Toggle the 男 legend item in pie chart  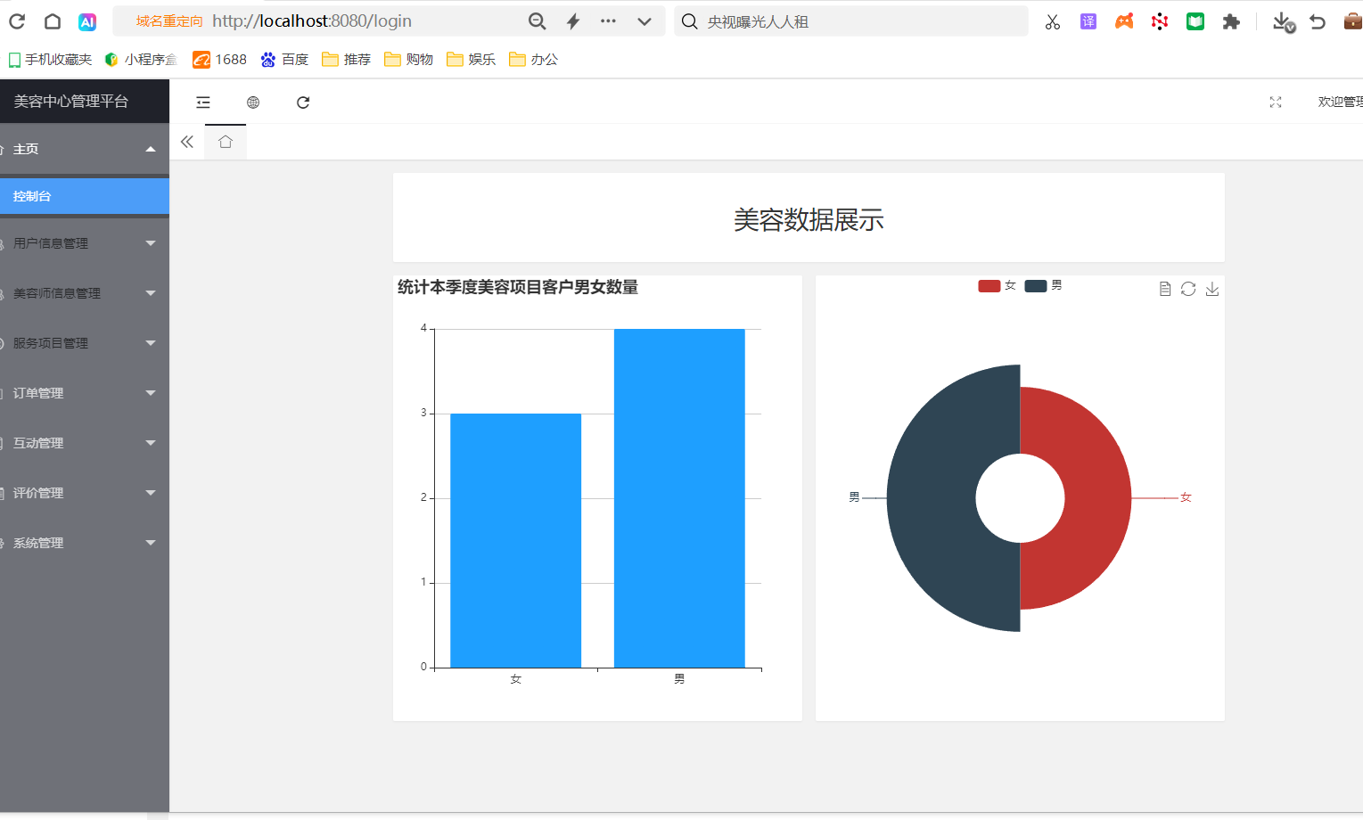pos(1043,286)
